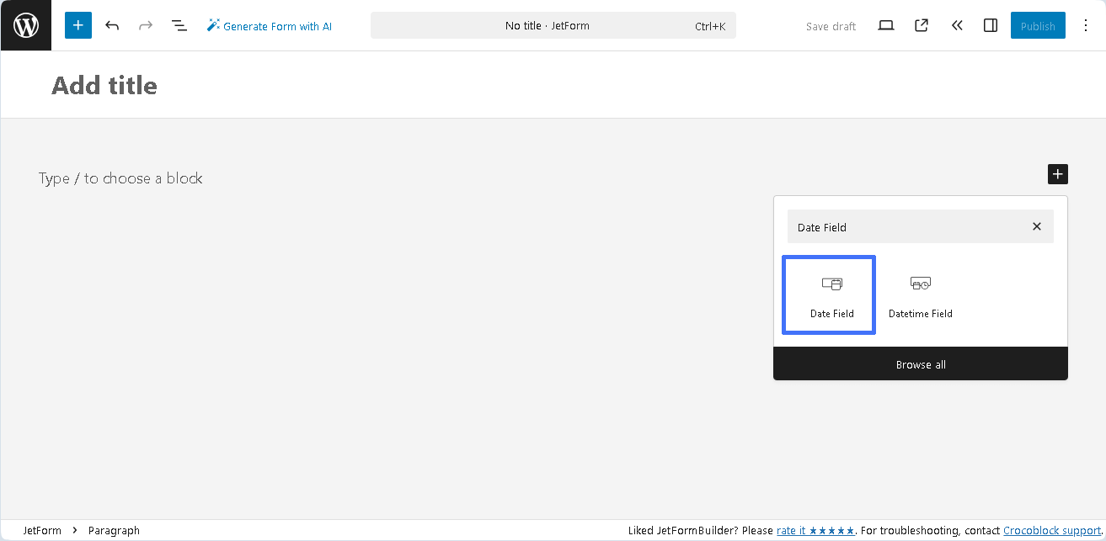
Task: Click Generate Form with AI
Action: click(x=270, y=26)
